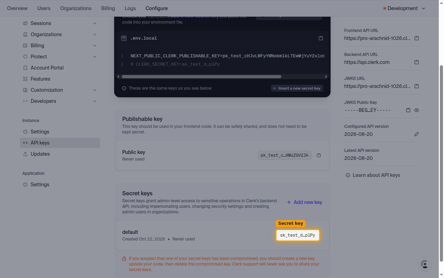444x278 pixels.
Task: Click the code block horizontal scrollbar
Action: click(x=202, y=76)
